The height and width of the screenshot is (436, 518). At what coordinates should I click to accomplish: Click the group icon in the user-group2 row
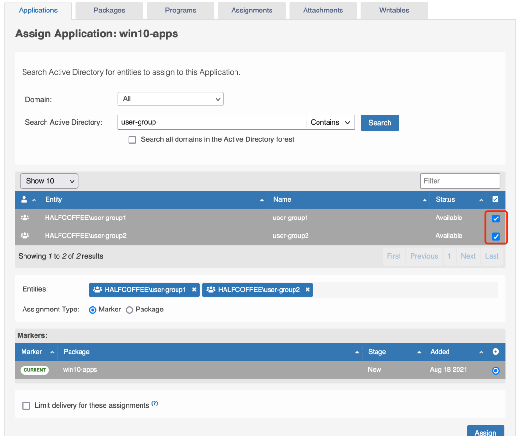pos(24,236)
